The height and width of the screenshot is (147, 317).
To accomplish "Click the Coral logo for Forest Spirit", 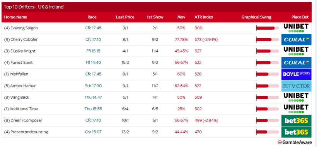I will 296,63.
